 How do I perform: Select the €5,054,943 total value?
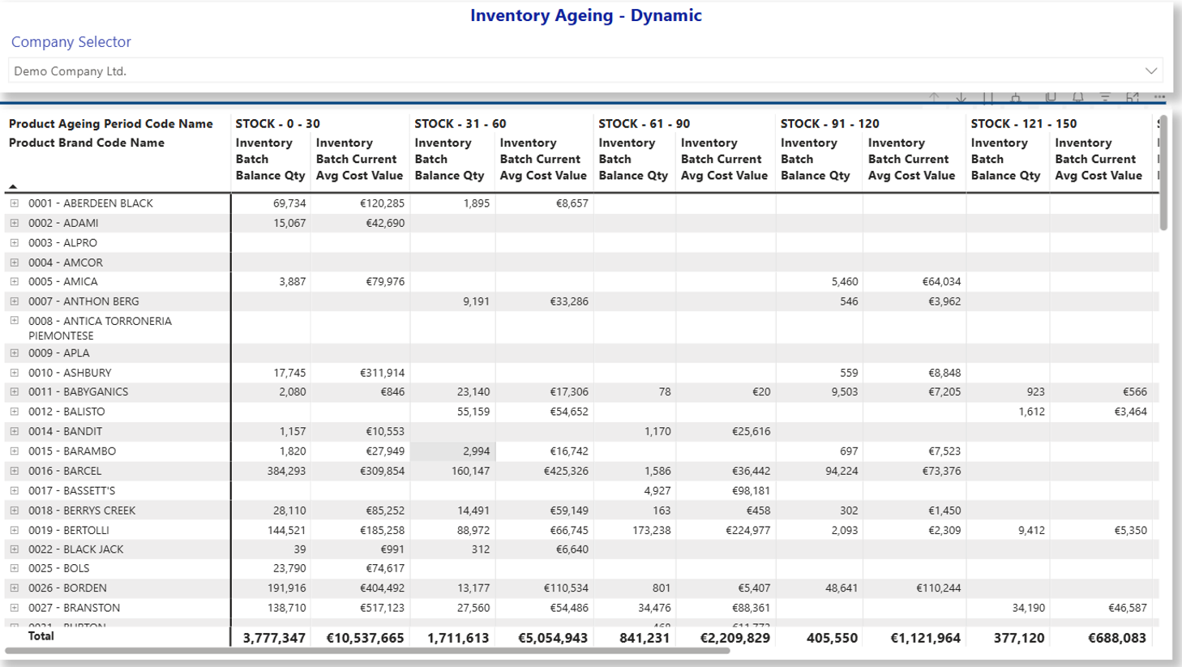(x=553, y=638)
